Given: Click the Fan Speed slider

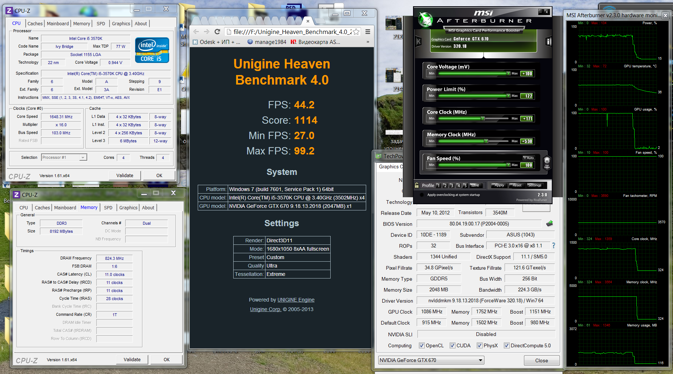Looking at the screenshot, I should click(475, 165).
